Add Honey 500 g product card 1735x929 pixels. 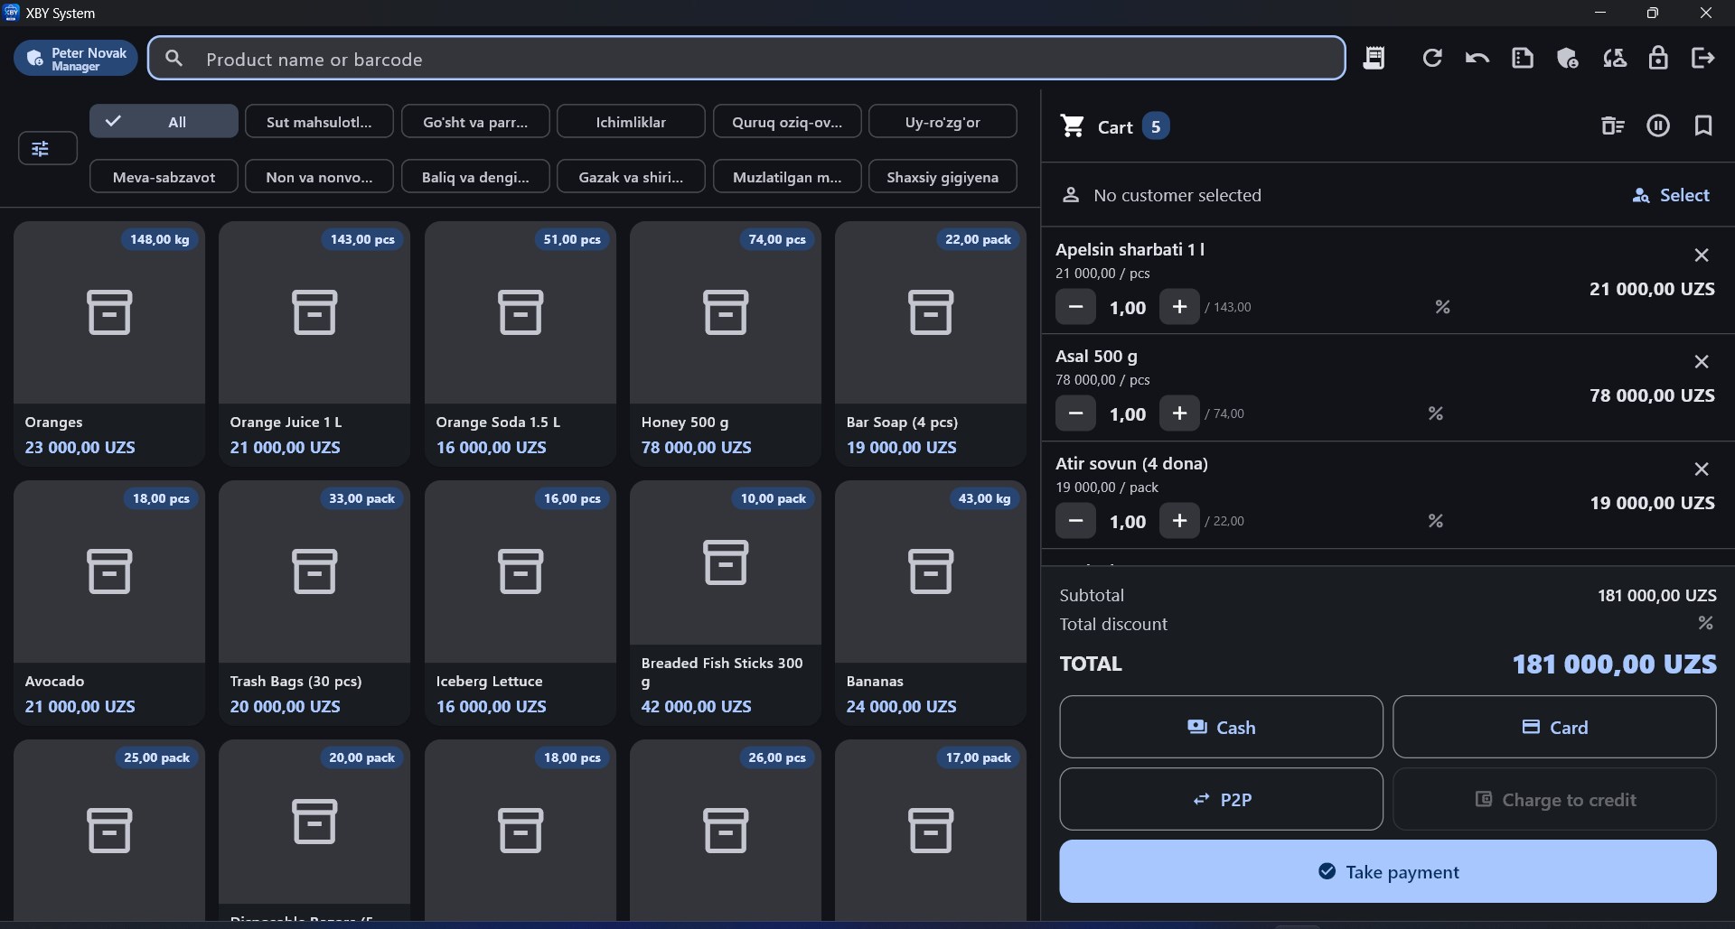tap(726, 344)
